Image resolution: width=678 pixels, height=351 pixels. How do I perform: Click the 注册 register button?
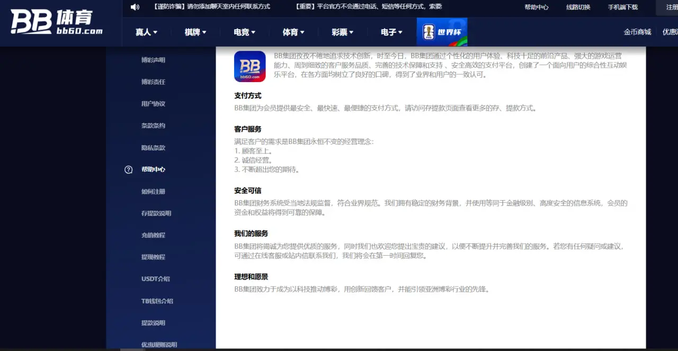click(x=667, y=7)
